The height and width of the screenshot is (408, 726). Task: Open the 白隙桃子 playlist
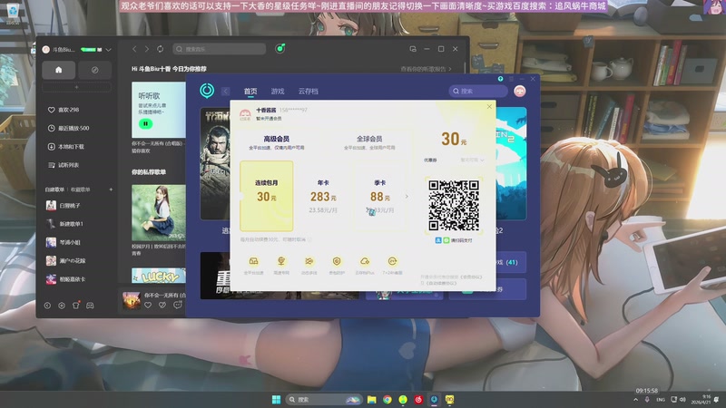64,206
